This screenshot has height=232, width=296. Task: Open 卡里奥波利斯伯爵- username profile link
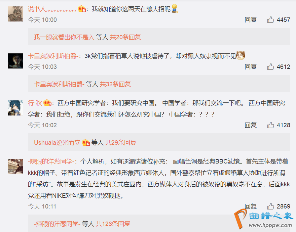[53, 56]
